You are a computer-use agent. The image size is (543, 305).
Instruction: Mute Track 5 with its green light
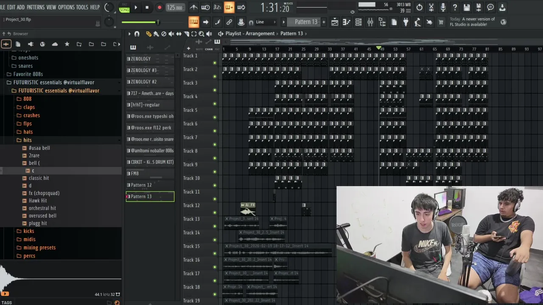pos(215,117)
